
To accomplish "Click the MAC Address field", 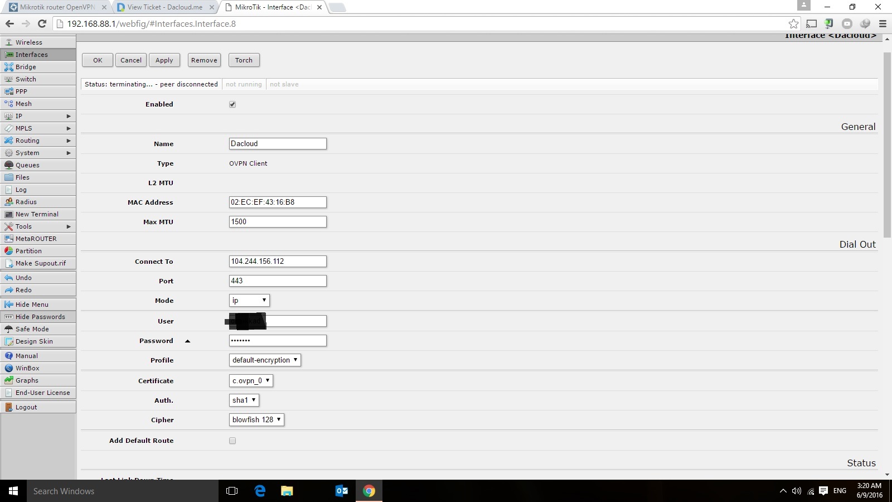I will tap(278, 202).
